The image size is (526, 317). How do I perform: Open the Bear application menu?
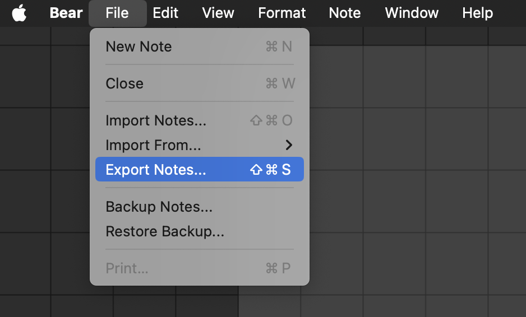[x=66, y=13]
